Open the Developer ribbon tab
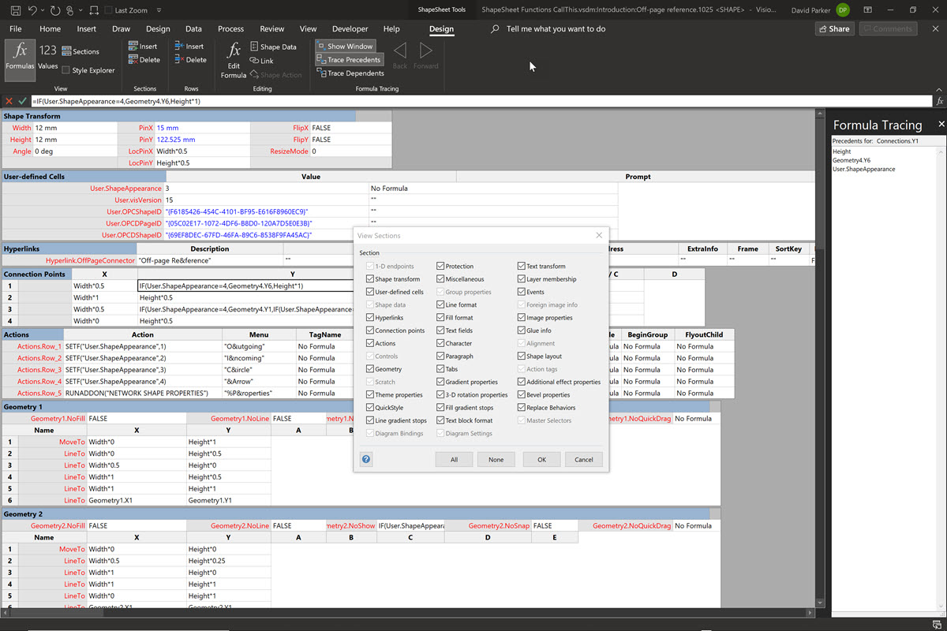 pos(350,29)
